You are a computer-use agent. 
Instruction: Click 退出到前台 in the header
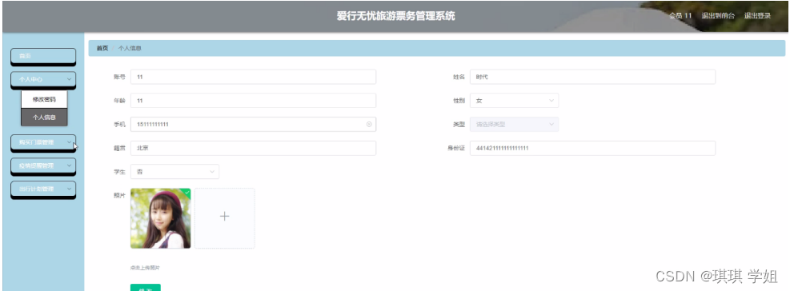point(718,16)
